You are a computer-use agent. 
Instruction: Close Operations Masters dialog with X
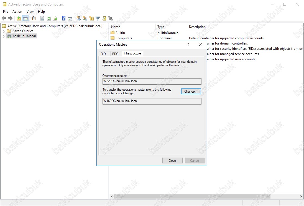[201, 44]
